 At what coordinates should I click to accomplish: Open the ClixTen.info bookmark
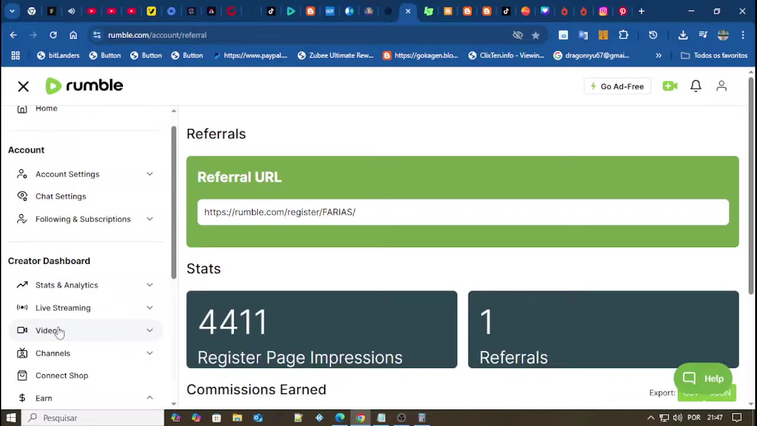(x=506, y=56)
